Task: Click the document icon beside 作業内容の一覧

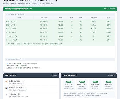Action: pos(7,95)
